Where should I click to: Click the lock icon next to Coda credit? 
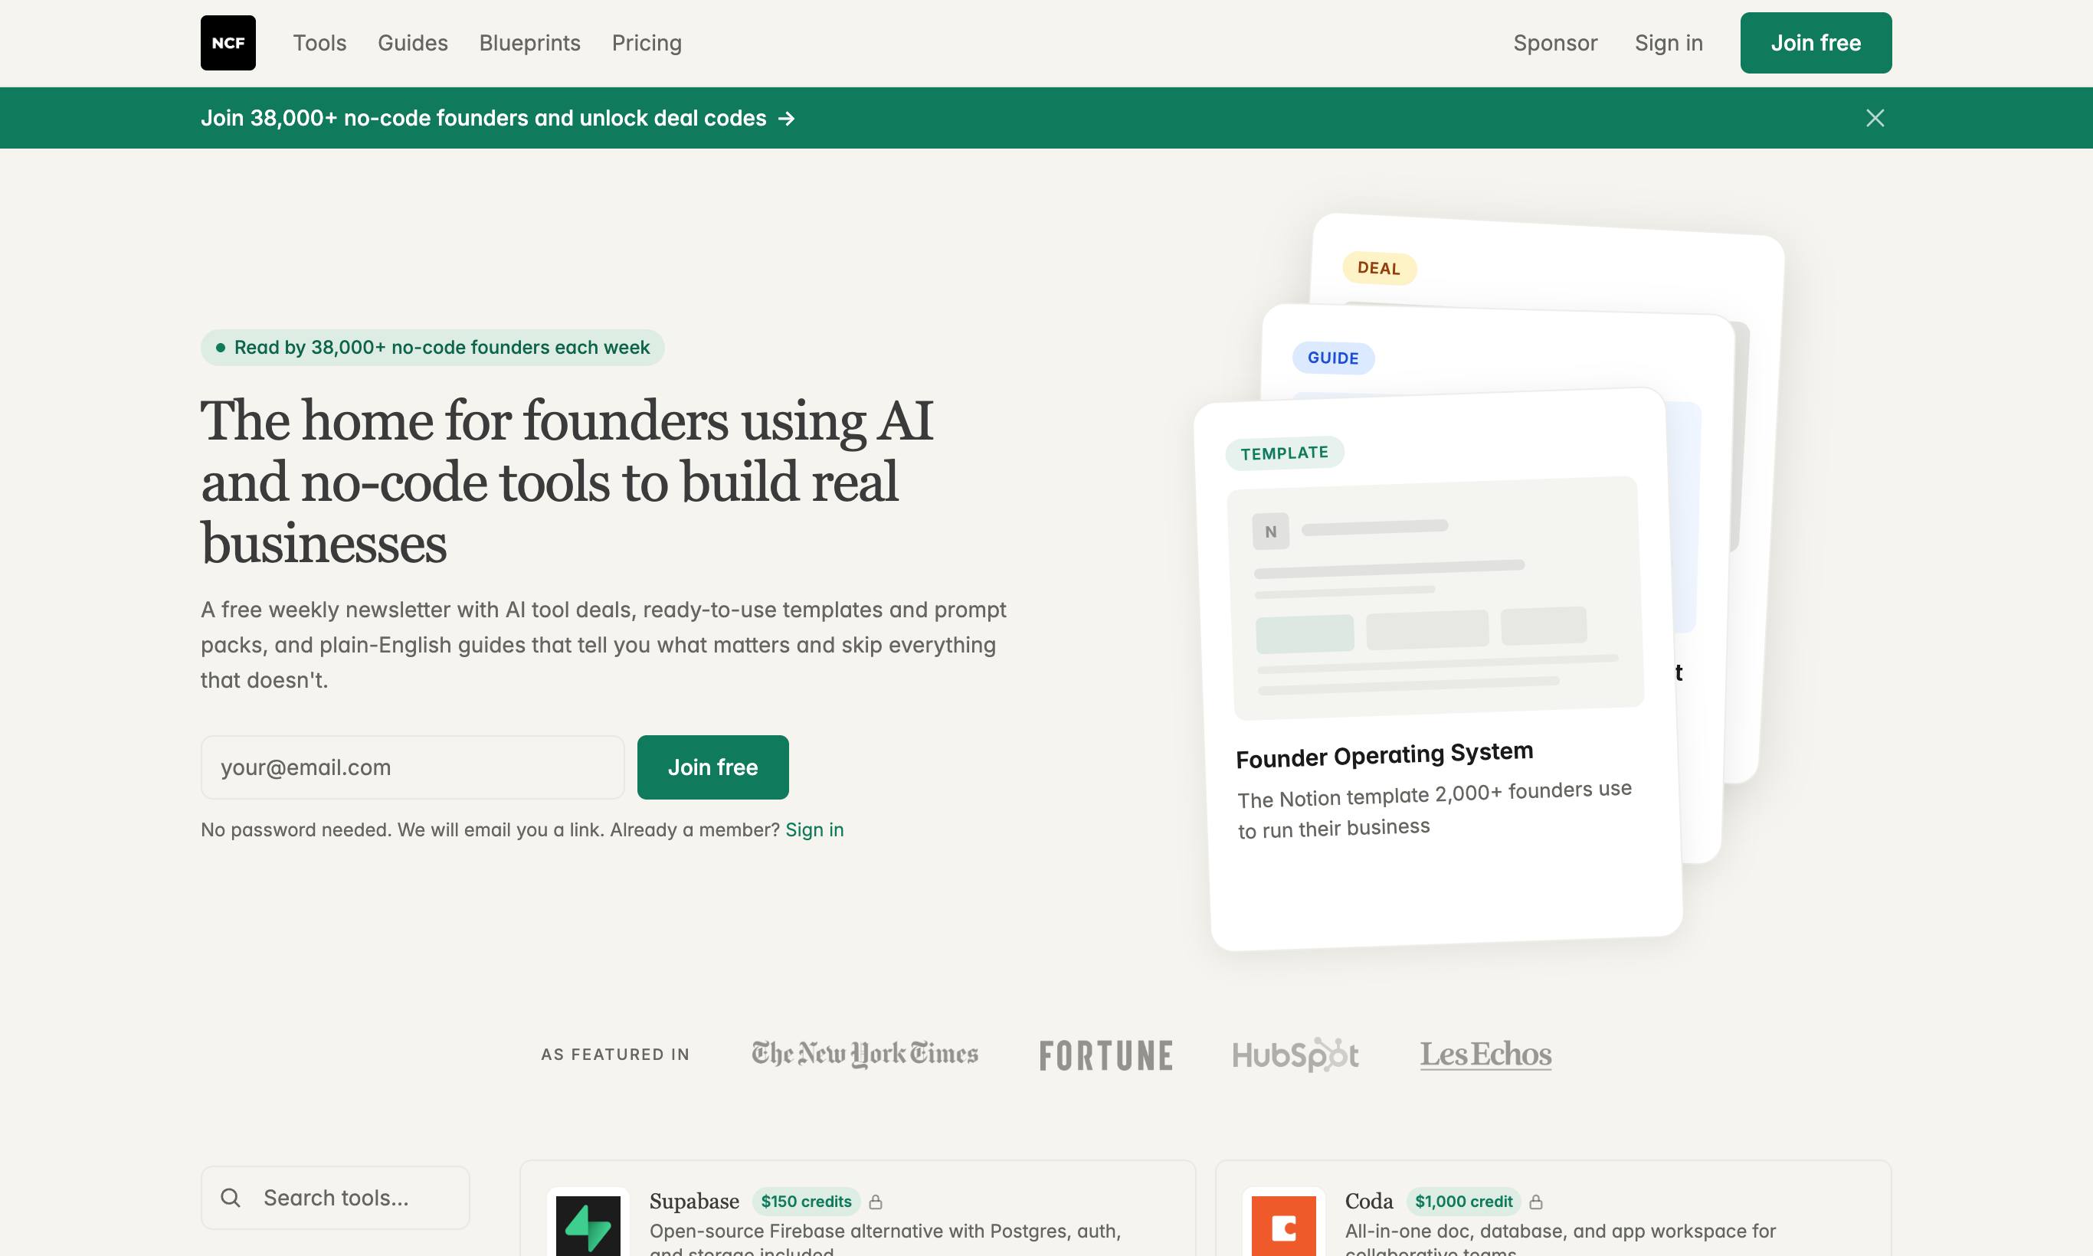[x=1536, y=1201]
